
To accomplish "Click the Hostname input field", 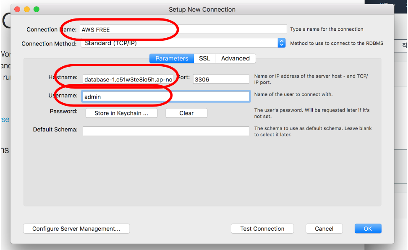I will pos(128,79).
